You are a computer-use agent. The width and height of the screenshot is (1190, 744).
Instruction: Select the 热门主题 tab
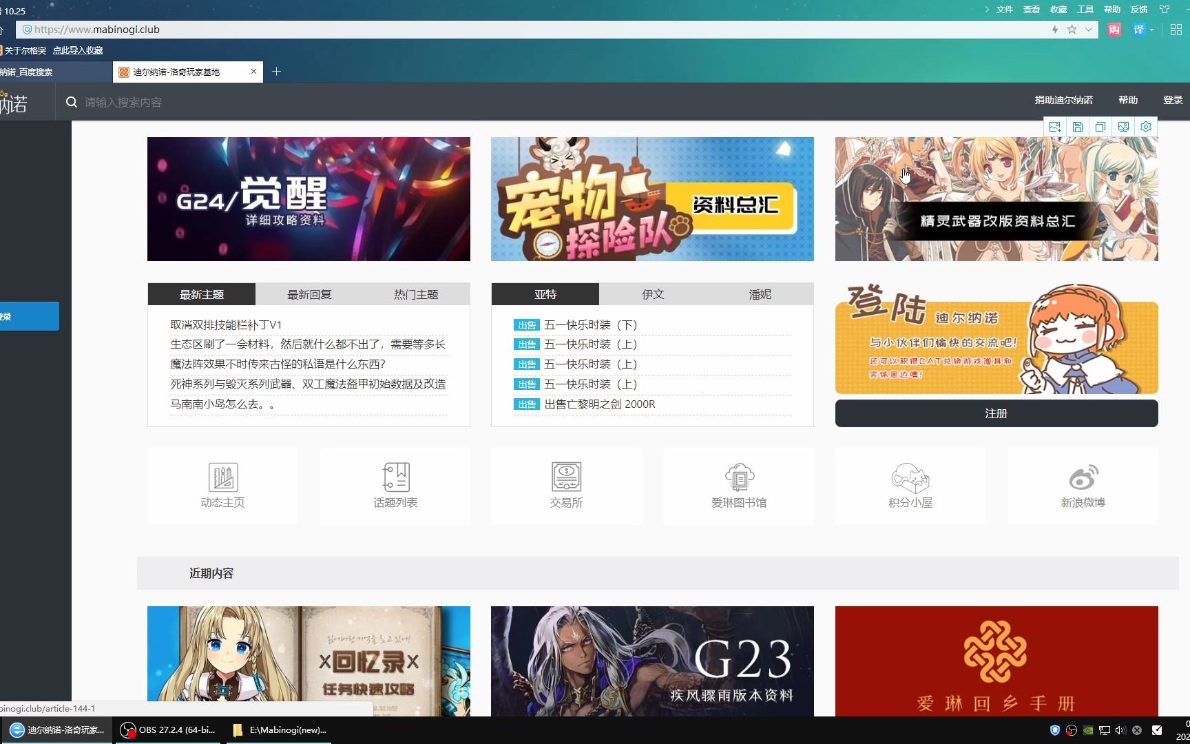coord(416,294)
